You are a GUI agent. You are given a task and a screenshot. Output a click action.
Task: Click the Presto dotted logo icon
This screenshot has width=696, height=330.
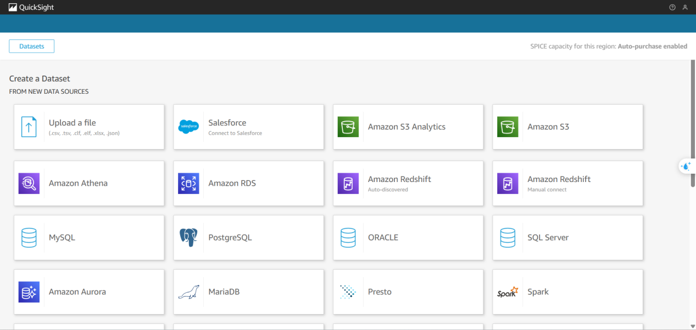coord(348,292)
